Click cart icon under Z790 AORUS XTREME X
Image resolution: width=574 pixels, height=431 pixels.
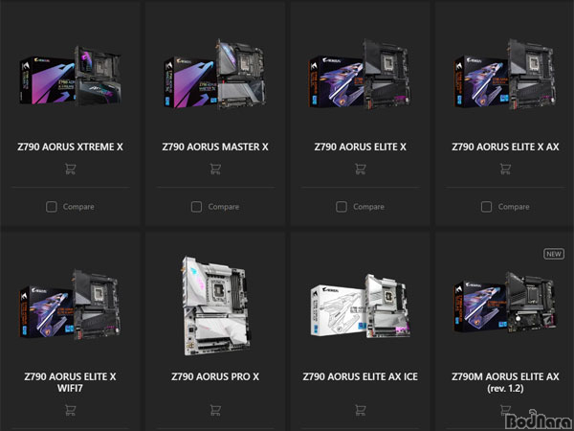coord(70,169)
